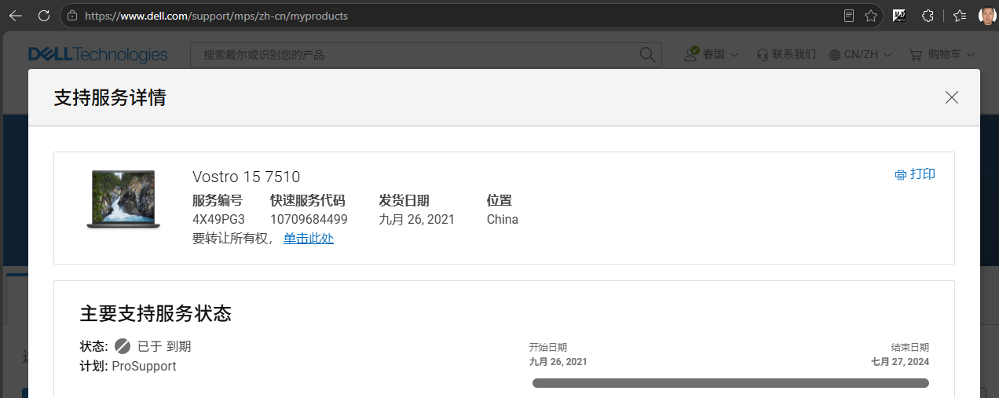This screenshot has height=398, width=999.
Task: Open browser extensions puzzle icon
Action: [928, 16]
